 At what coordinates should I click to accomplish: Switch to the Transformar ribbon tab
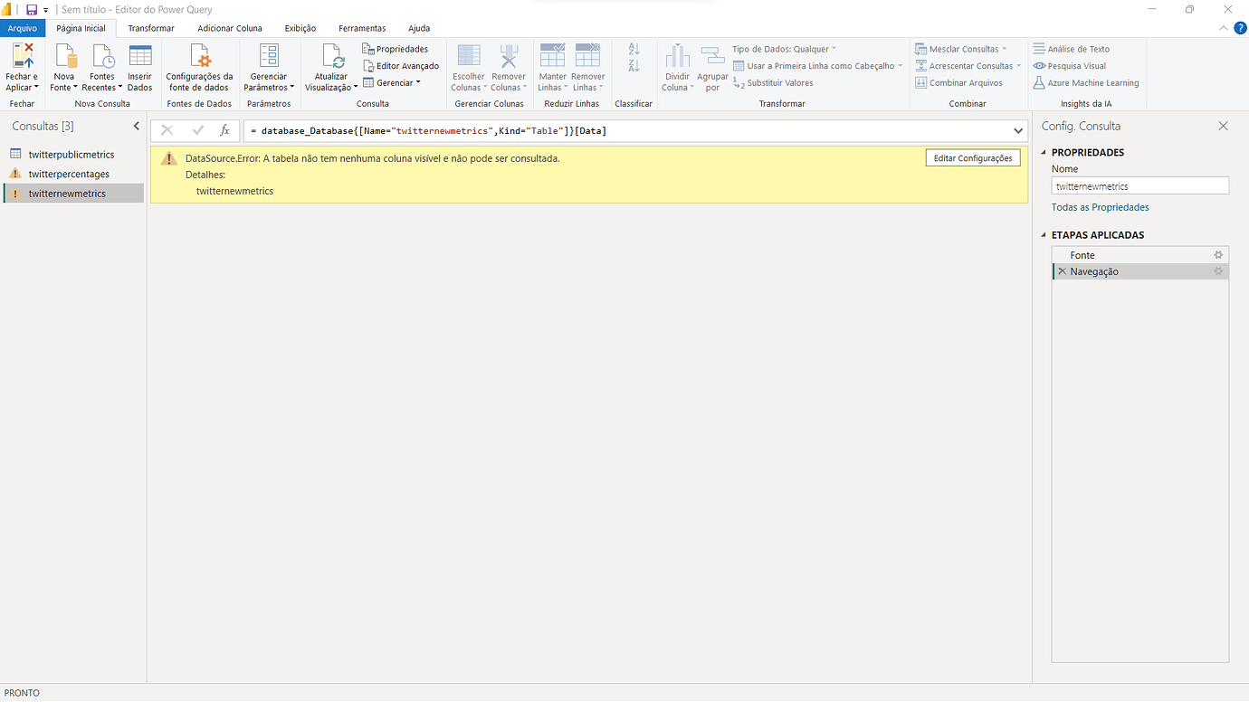point(150,28)
